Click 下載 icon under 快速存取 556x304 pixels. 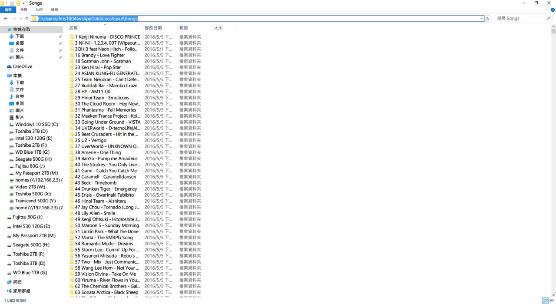(x=12, y=36)
